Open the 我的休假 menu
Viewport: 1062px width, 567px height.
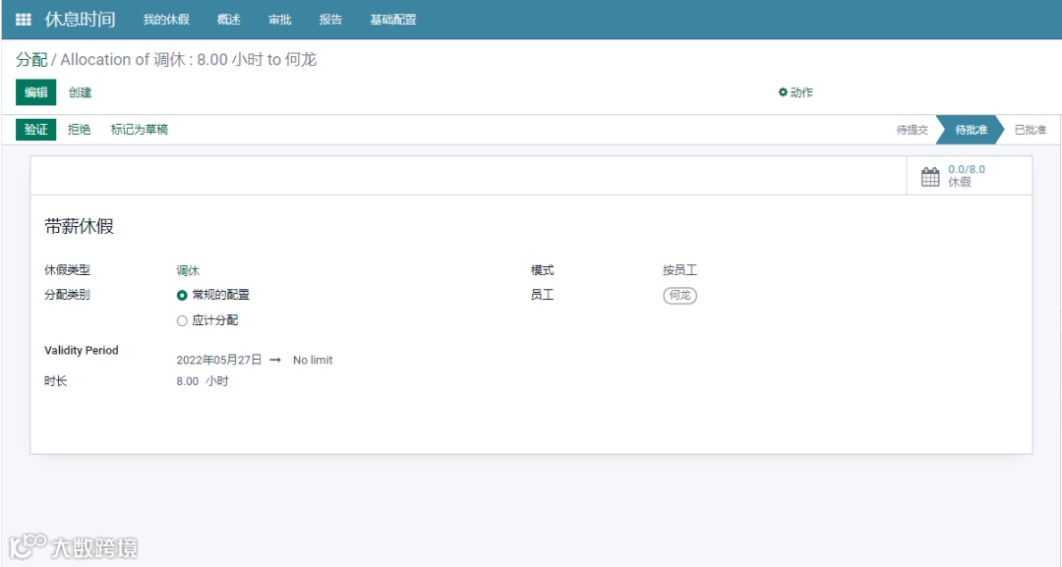[166, 20]
